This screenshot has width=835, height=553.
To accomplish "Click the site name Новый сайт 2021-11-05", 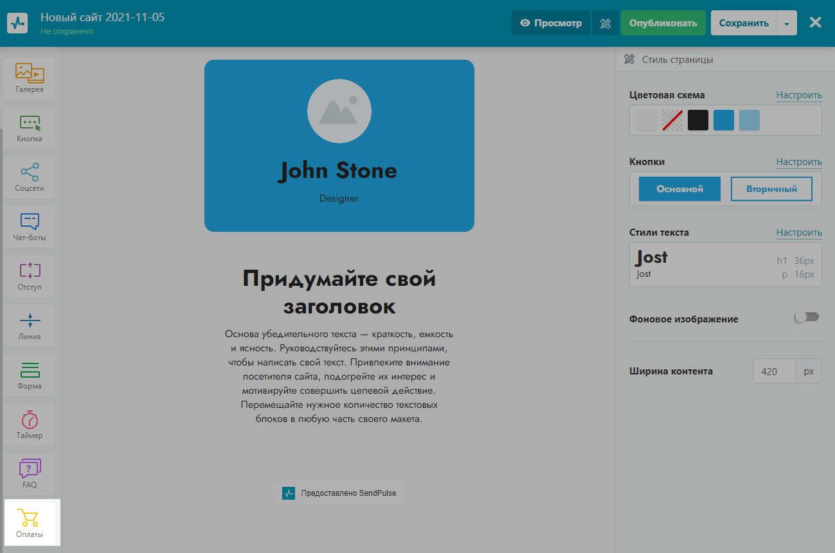I will point(102,17).
